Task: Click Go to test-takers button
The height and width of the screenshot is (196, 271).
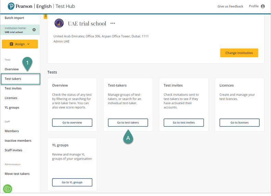Action: (x=128, y=123)
